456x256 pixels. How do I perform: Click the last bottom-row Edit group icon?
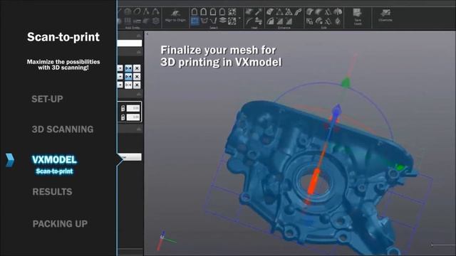coord(338,21)
